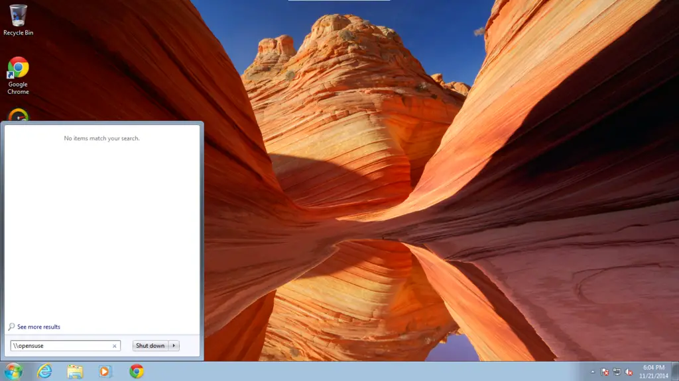Screen dimensions: 679x381
Task: Click the Windows Start orb
Action: point(13,372)
